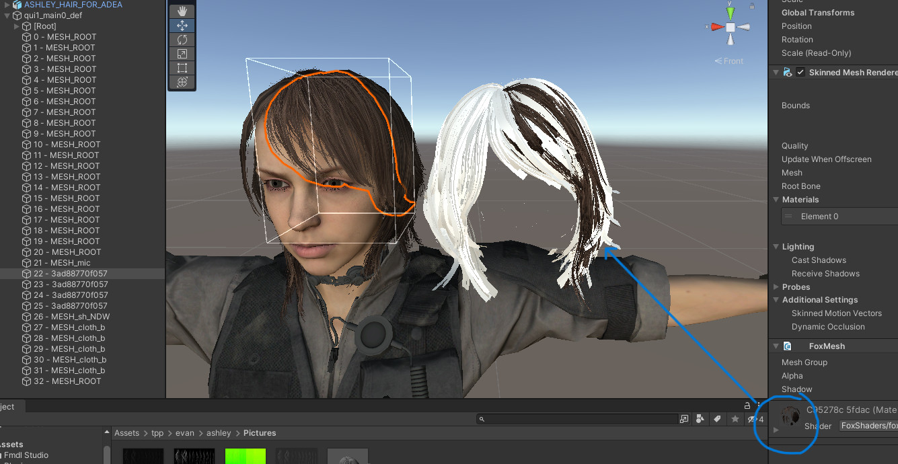Select 26 - MESH_sh_NDW in hierarchy

[x=72, y=317]
